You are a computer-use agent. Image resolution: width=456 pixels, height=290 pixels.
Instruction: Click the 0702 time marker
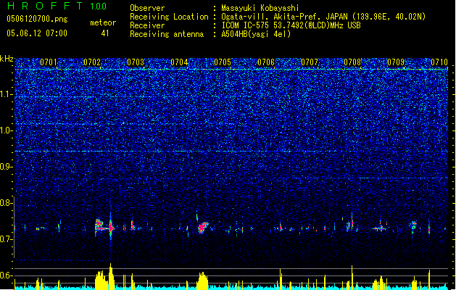coord(92,62)
